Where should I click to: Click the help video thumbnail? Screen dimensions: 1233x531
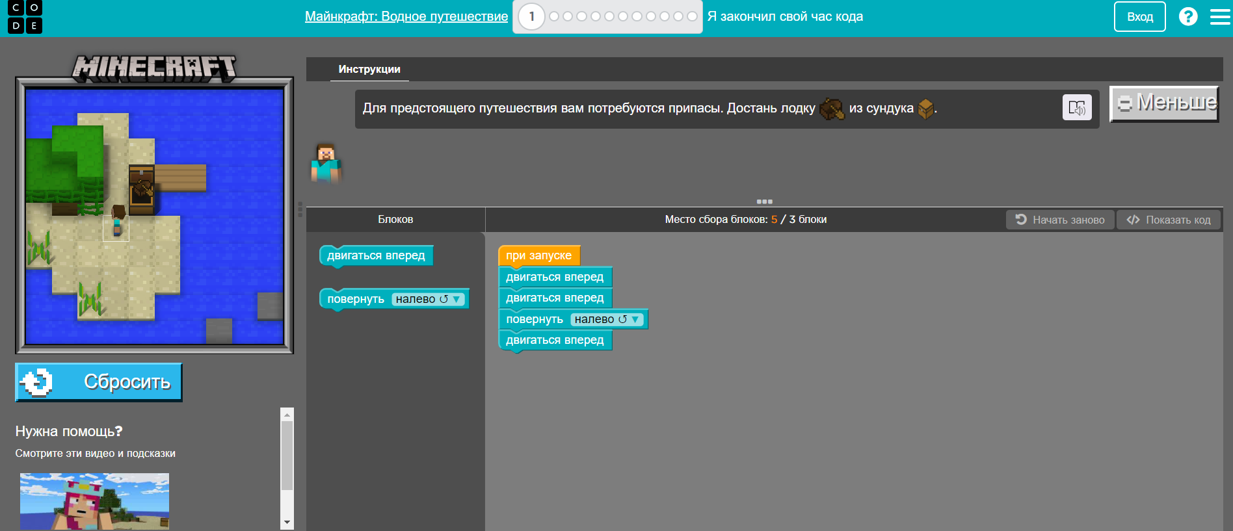point(94,501)
